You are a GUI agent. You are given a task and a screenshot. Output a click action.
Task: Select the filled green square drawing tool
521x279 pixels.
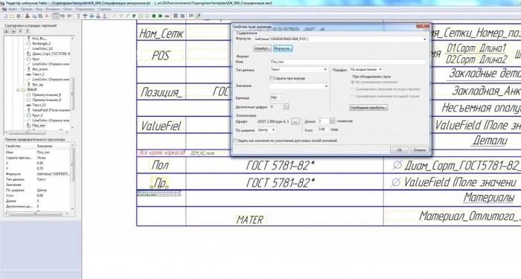pyautogui.click(x=160, y=16)
